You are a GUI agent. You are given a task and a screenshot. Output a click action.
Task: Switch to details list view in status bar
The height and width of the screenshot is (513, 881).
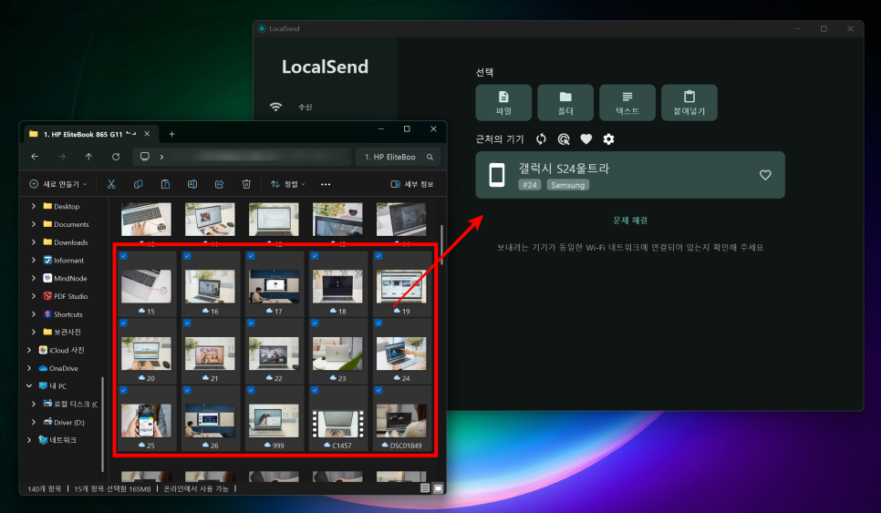coord(425,488)
